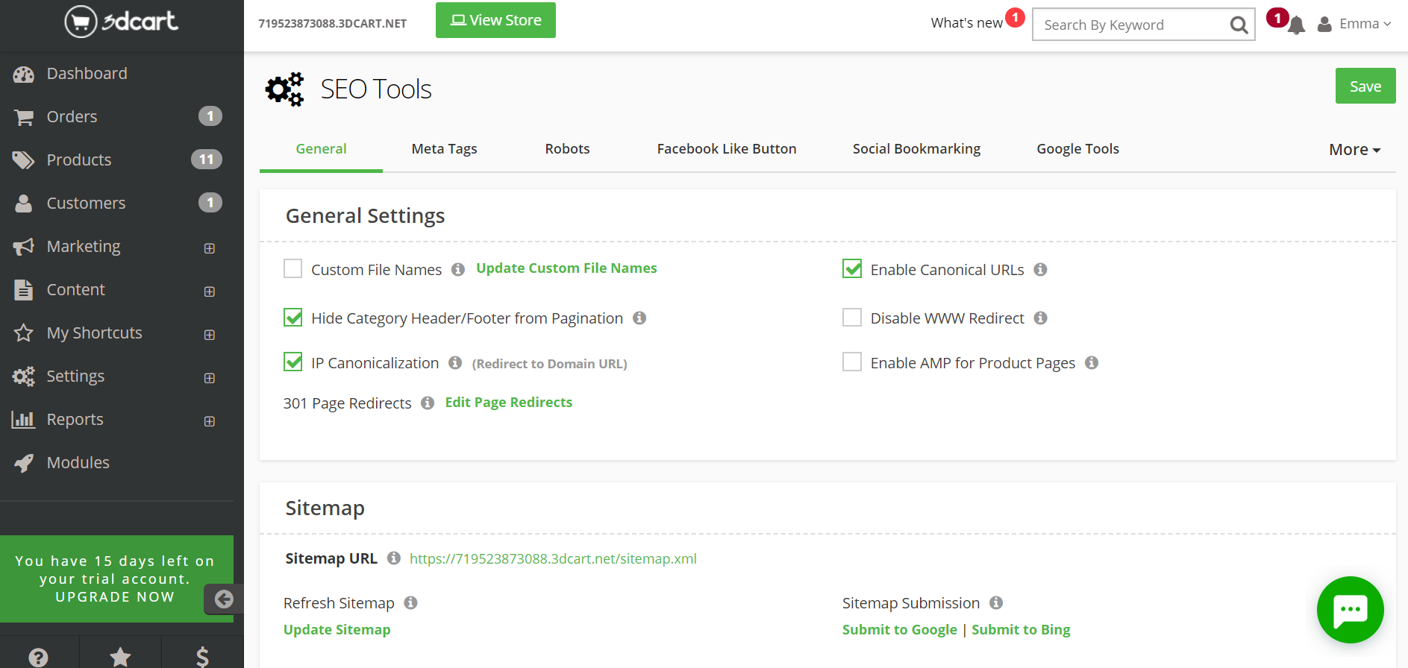The height and width of the screenshot is (668, 1408).
Task: Switch to the Meta Tags tab
Action: (444, 149)
